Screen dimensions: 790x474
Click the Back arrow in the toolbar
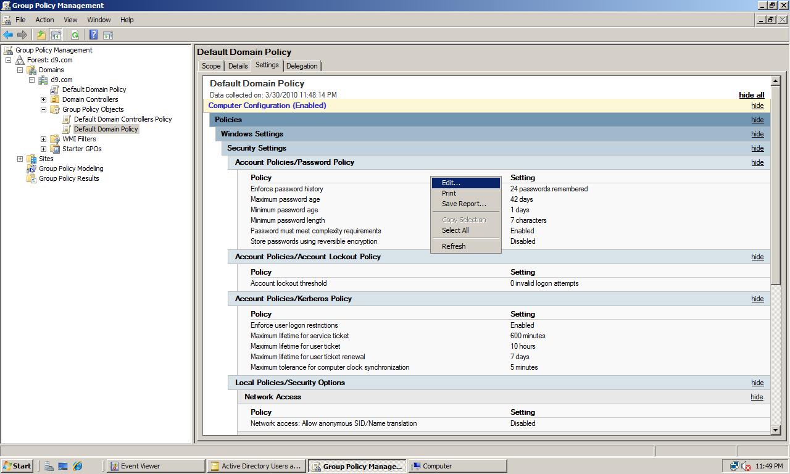(8, 35)
